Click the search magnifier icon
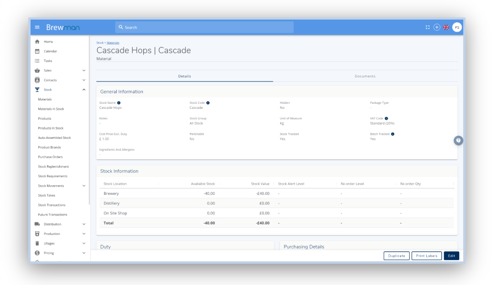 121,27
